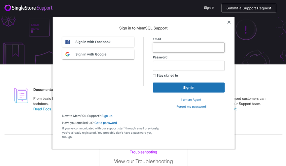
Task: Click the Email input field
Action: 188,48
